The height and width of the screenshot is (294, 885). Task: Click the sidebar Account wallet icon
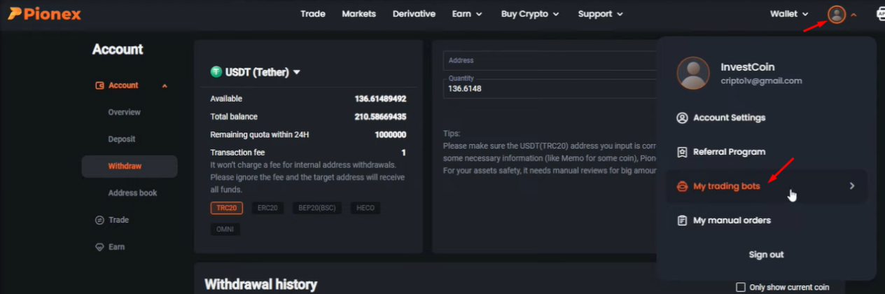(99, 85)
